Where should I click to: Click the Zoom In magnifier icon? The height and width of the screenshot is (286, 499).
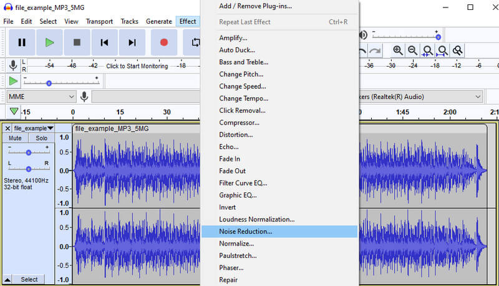pyautogui.click(x=398, y=50)
